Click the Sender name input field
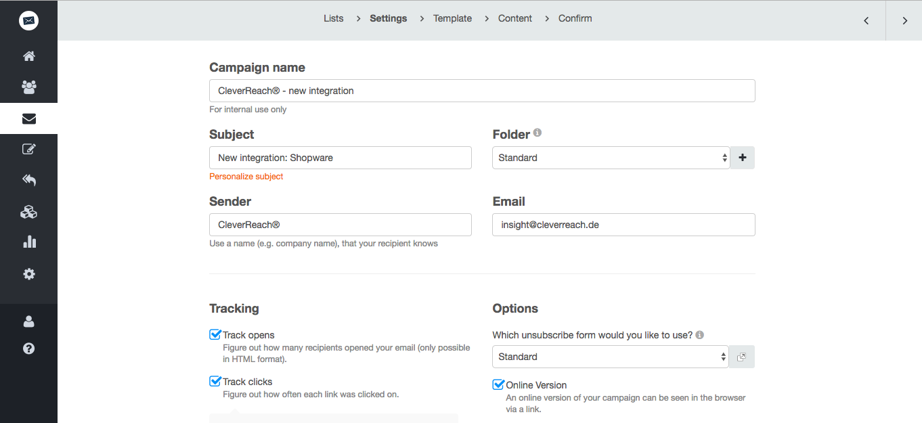Viewport: 922px width, 423px height. click(x=341, y=225)
